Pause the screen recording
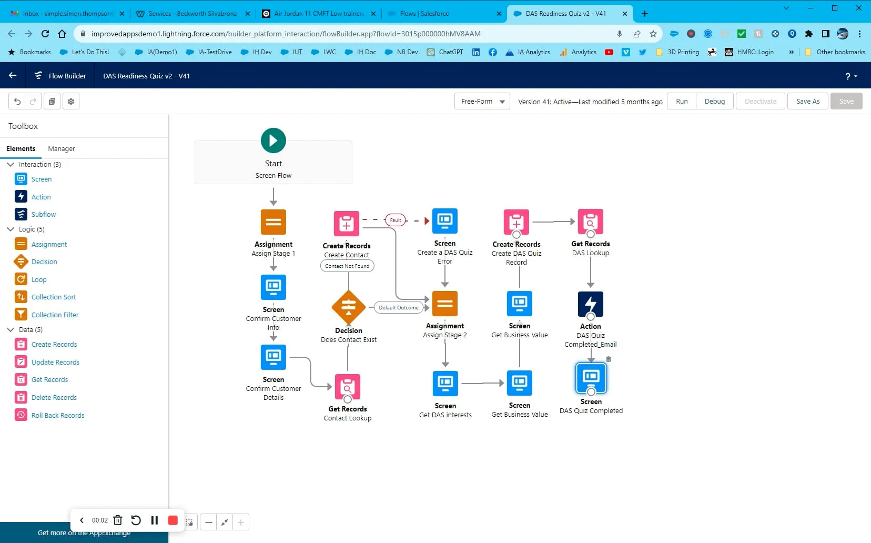871x543 pixels. pyautogui.click(x=155, y=520)
